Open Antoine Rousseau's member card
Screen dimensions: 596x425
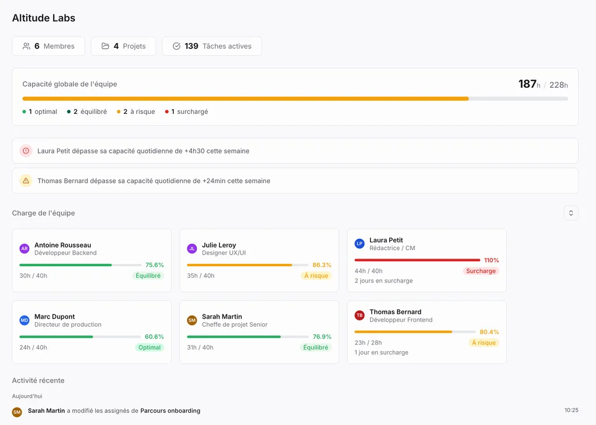(x=91, y=260)
